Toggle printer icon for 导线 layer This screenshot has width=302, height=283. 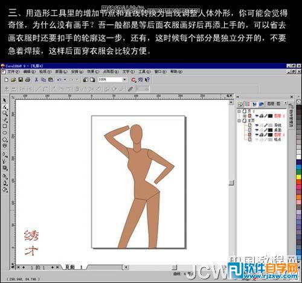click(x=261, y=125)
